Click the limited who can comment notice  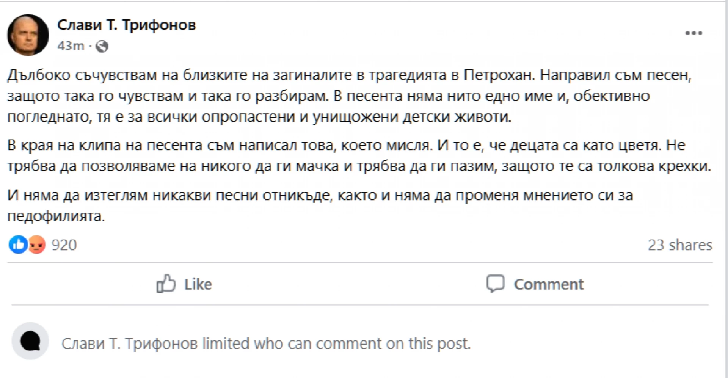pyautogui.click(x=265, y=343)
